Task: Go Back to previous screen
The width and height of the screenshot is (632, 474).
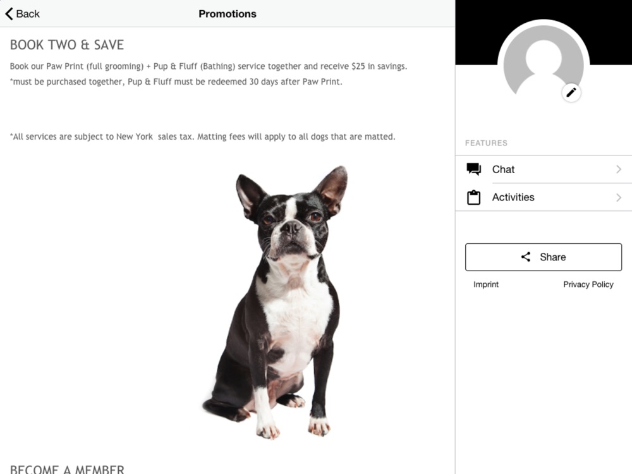Action: [x=23, y=14]
